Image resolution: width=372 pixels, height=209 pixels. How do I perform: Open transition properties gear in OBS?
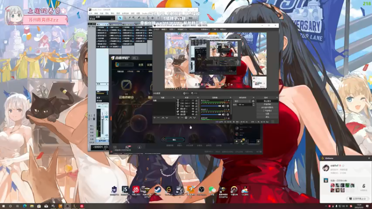[253, 101]
